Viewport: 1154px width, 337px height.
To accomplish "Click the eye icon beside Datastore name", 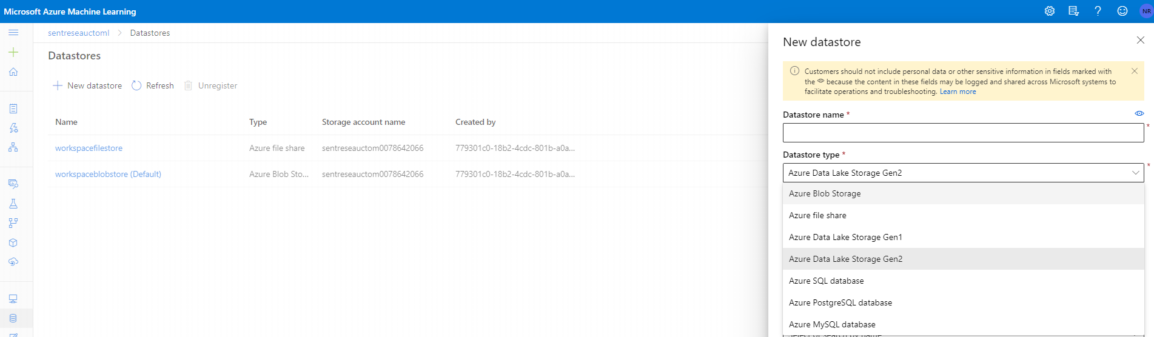I will [1139, 113].
